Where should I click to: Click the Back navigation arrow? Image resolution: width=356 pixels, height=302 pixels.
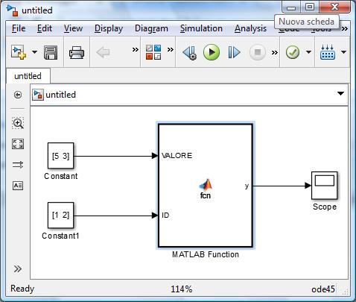coord(103,52)
